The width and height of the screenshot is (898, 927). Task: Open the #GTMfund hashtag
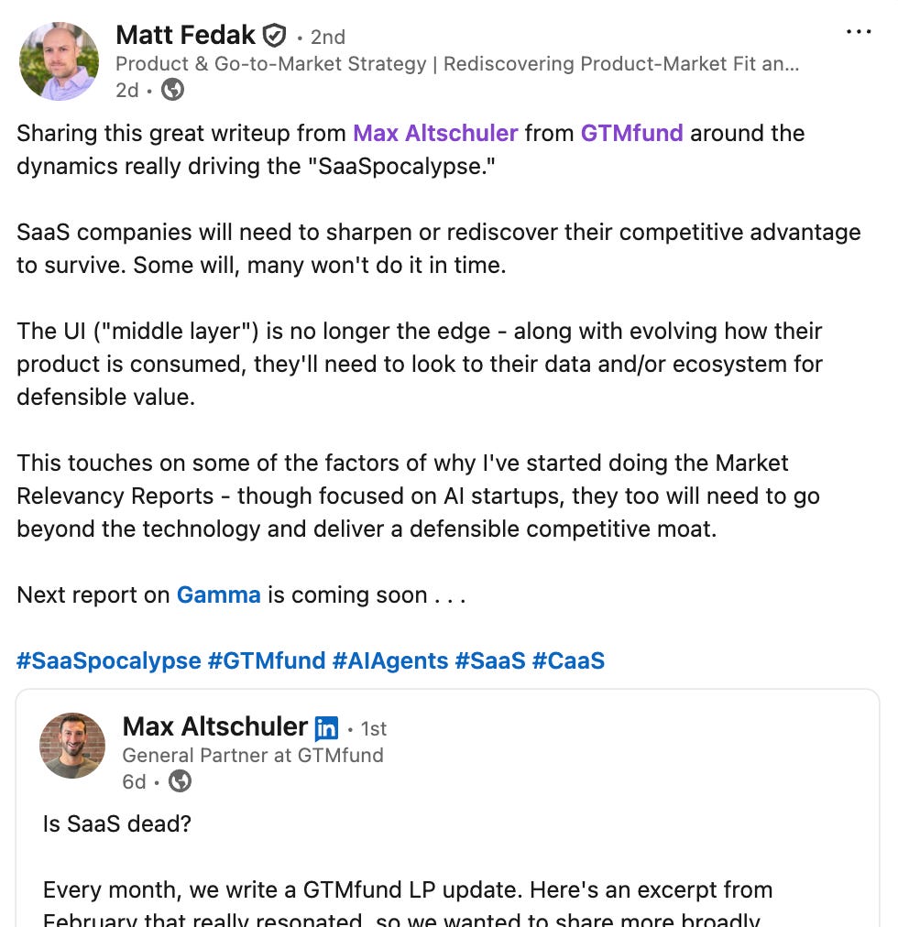(x=267, y=660)
